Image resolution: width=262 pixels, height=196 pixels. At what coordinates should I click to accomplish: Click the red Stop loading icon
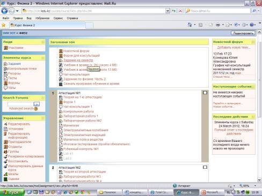click(180, 11)
